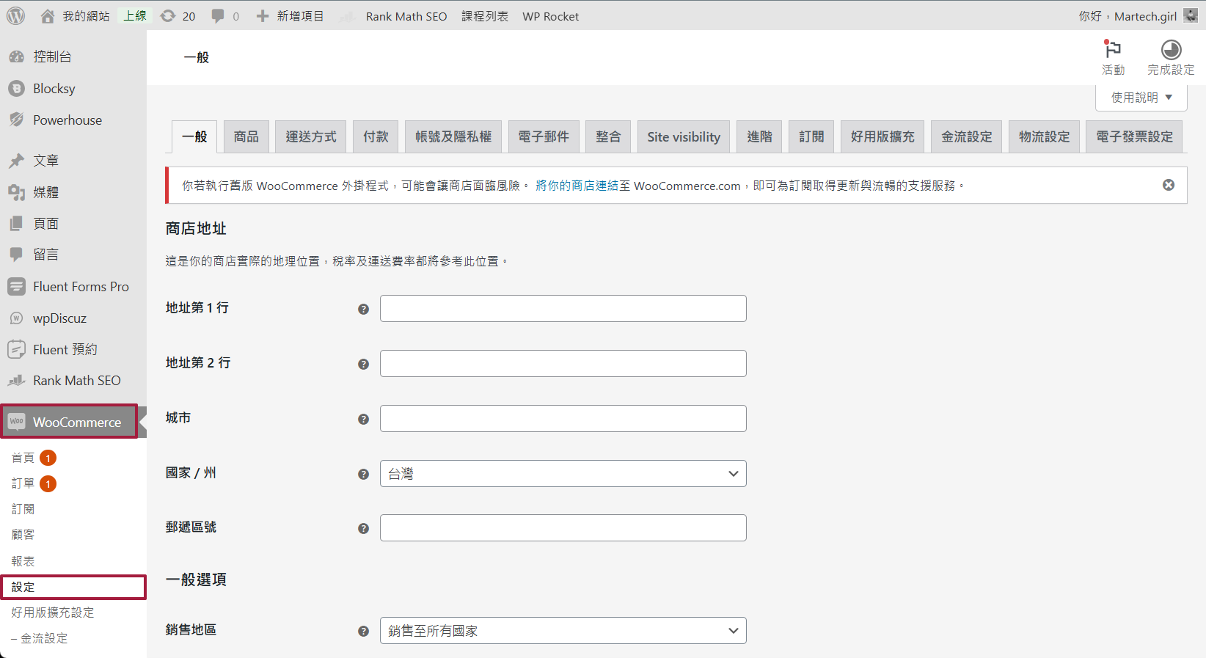Viewport: 1206px width, 658px height.
Task: Expand the 使用說明 help dropdown
Action: click(1141, 97)
